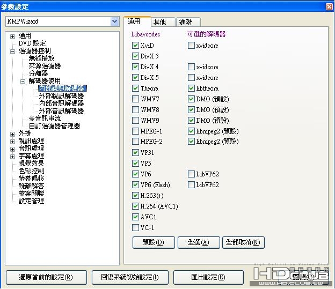The height and width of the screenshot is (289, 335).
Task: Select 內部視訊解碼器 in the tree
Action: click(62, 88)
